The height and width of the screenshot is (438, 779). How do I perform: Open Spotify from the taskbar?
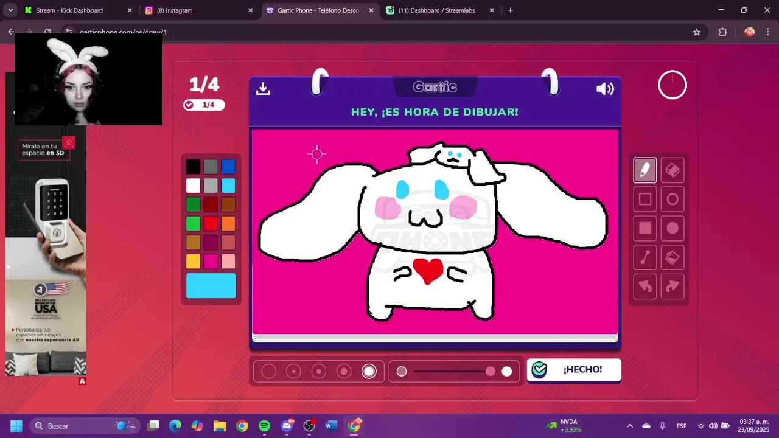pos(264,426)
